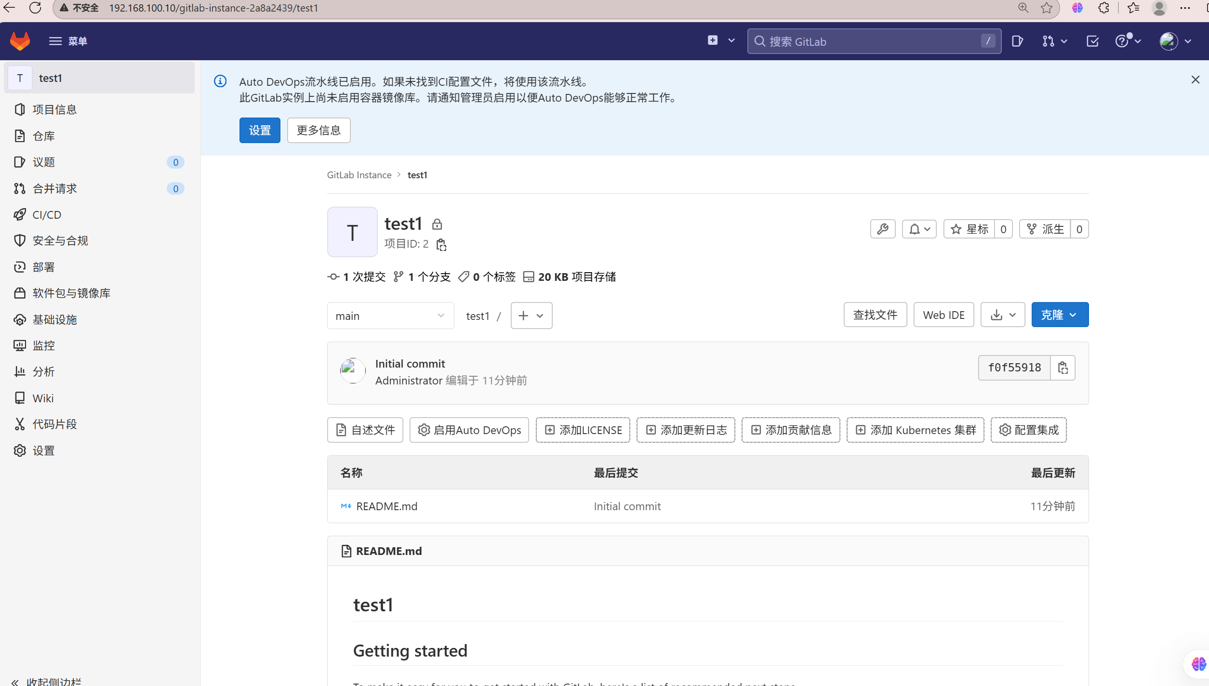Copy the project ID to clipboard
The height and width of the screenshot is (686, 1209).
(x=441, y=245)
